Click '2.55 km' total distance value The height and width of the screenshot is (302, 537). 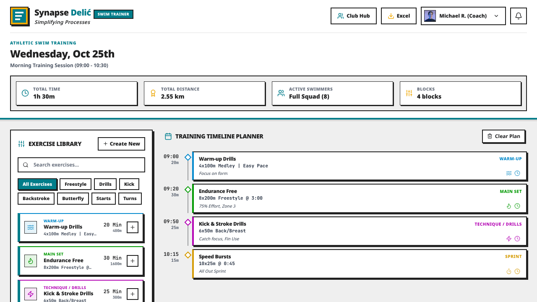(x=172, y=96)
